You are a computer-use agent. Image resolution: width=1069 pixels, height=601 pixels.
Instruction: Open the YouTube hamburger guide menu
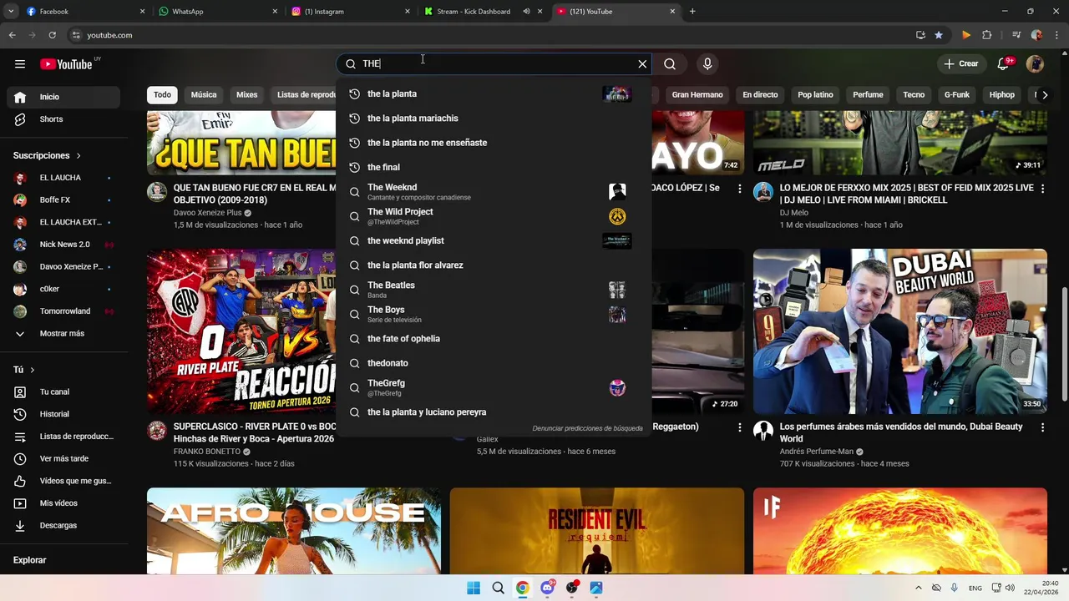pos(20,64)
